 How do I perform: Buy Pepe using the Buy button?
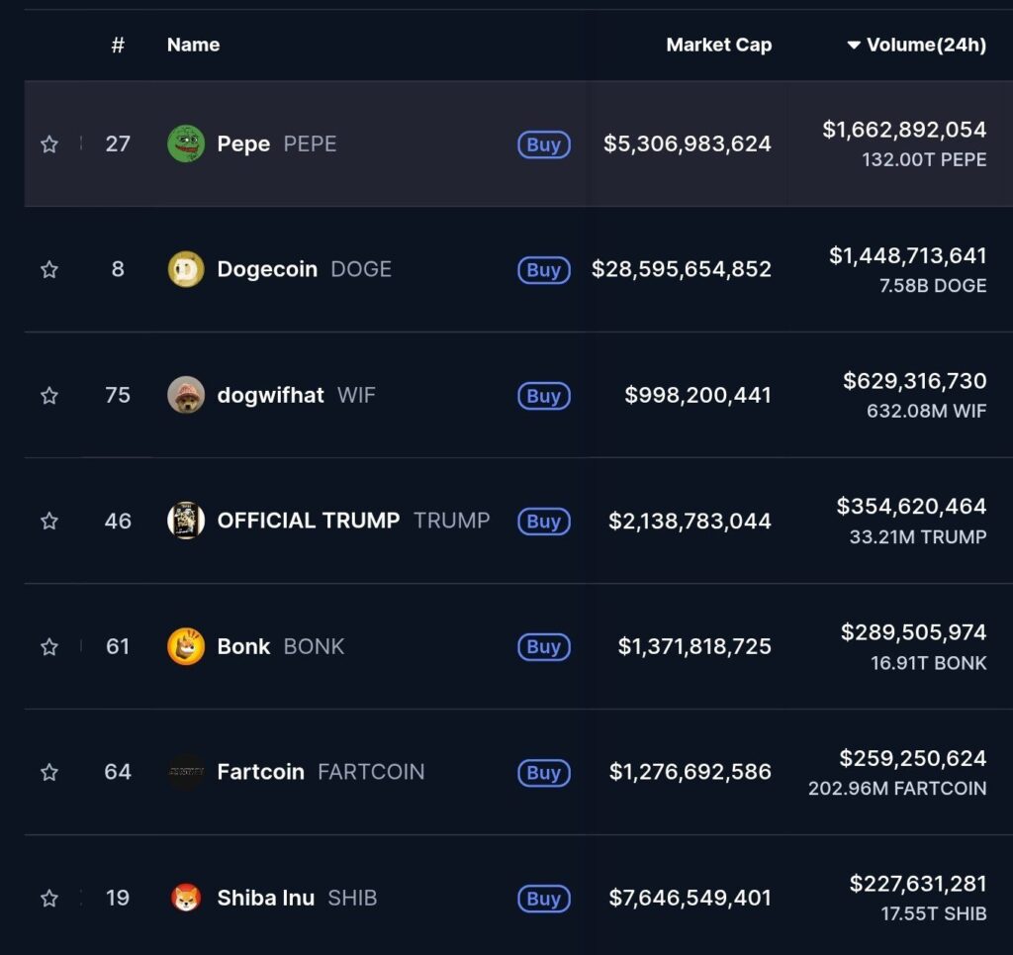(544, 144)
